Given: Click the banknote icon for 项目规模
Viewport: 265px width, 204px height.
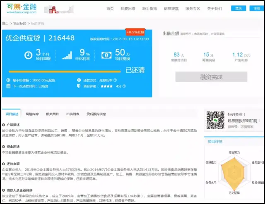Looking at the screenshot, I should point(106,55).
